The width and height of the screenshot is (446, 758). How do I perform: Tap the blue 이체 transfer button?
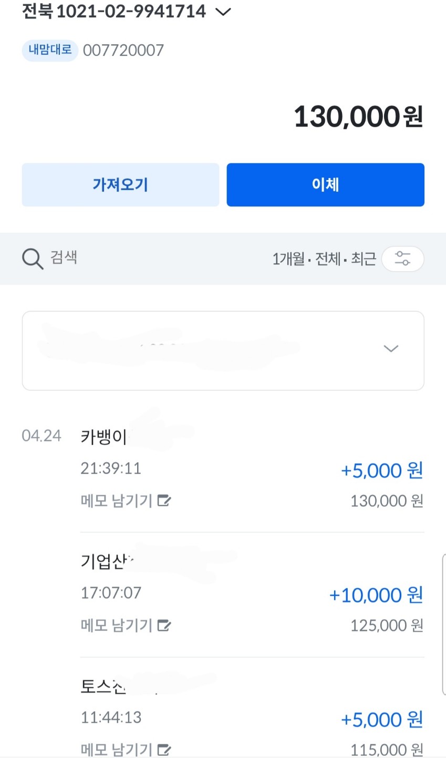coord(325,185)
